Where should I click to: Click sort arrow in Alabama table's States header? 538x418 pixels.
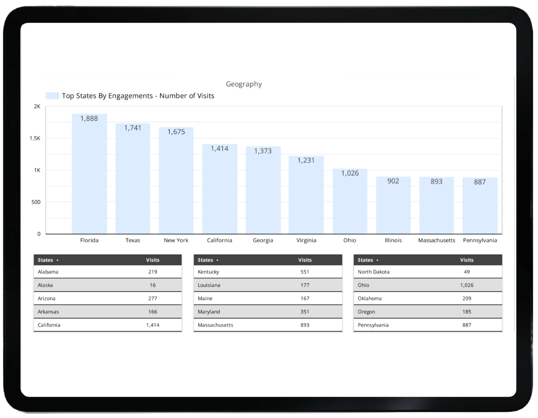57,260
